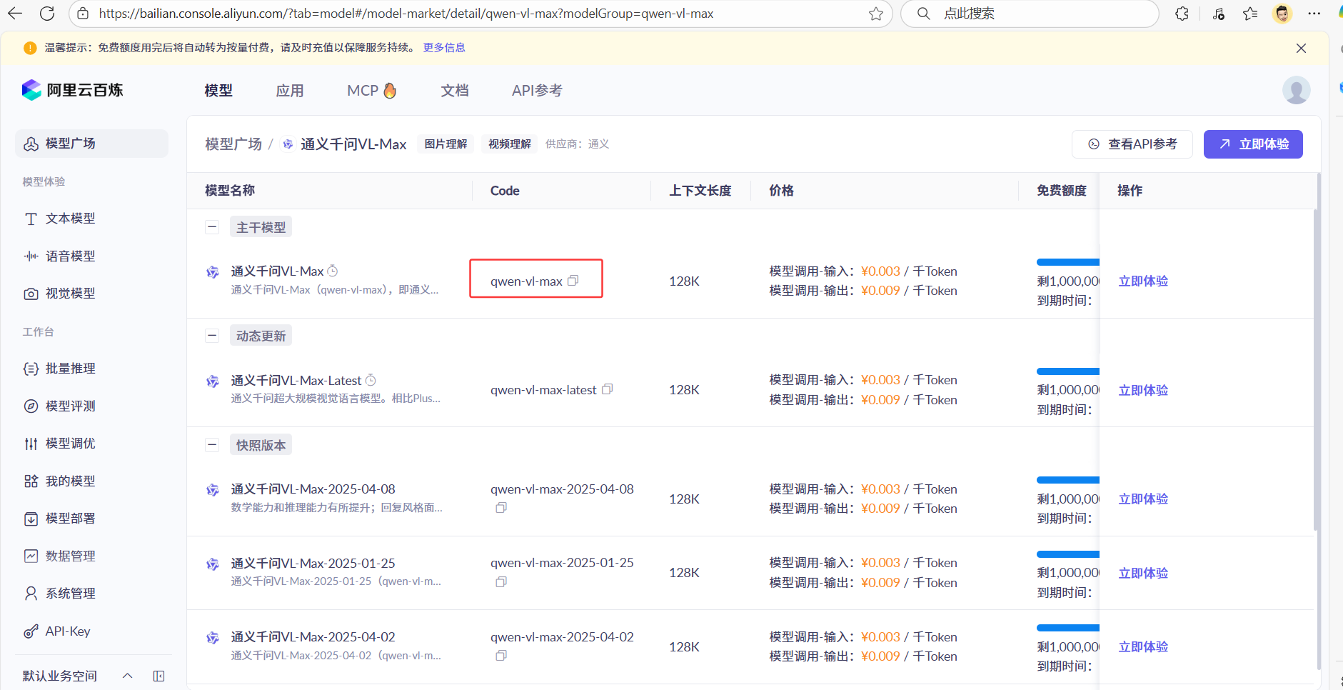
Task: Collapse the 动态更新 group
Action: (x=212, y=336)
